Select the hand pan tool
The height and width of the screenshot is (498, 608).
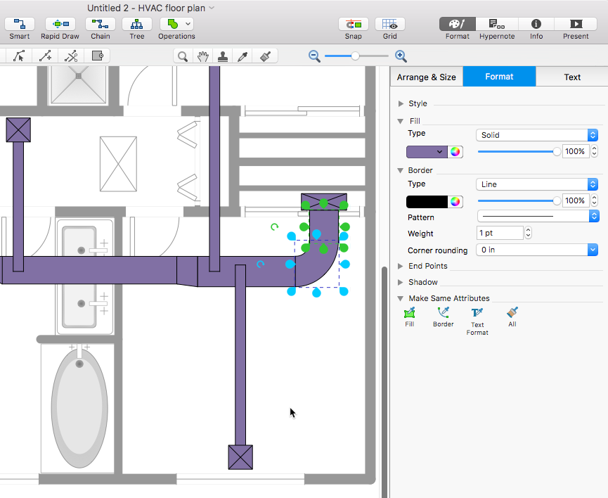click(203, 56)
